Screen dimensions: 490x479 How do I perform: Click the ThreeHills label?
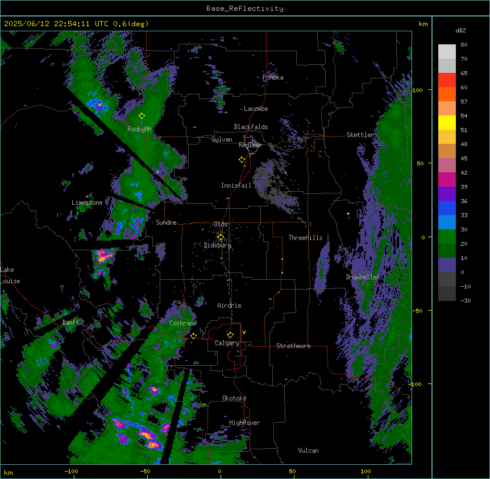click(x=305, y=238)
